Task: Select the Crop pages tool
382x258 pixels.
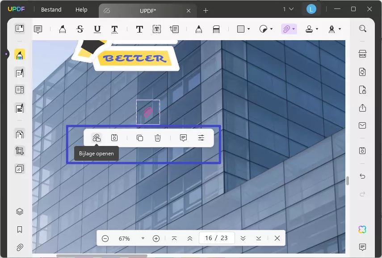Action: (20, 151)
